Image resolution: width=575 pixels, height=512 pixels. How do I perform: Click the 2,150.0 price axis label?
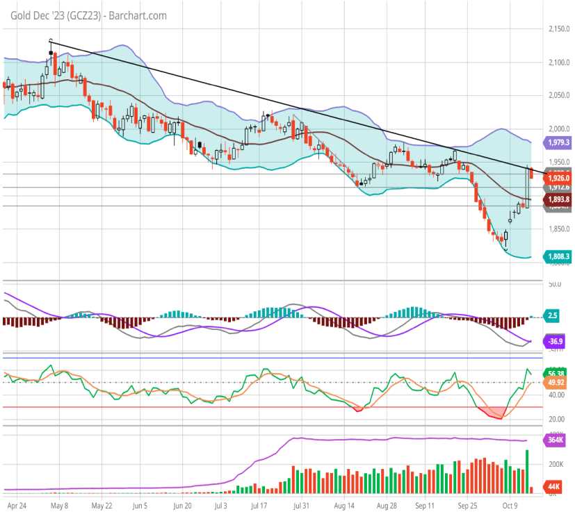(556, 29)
